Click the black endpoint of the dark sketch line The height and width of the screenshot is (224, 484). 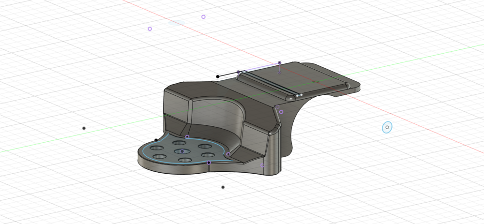(x=218, y=76)
